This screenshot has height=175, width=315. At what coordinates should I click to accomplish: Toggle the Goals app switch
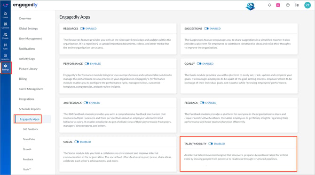coord(199,63)
